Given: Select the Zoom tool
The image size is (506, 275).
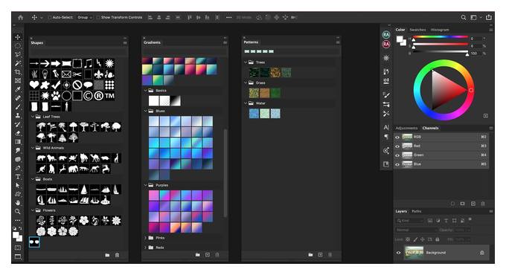Looking at the screenshot, I should [x=18, y=212].
